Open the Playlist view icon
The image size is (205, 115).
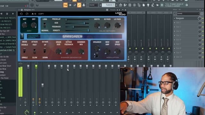(120, 5)
